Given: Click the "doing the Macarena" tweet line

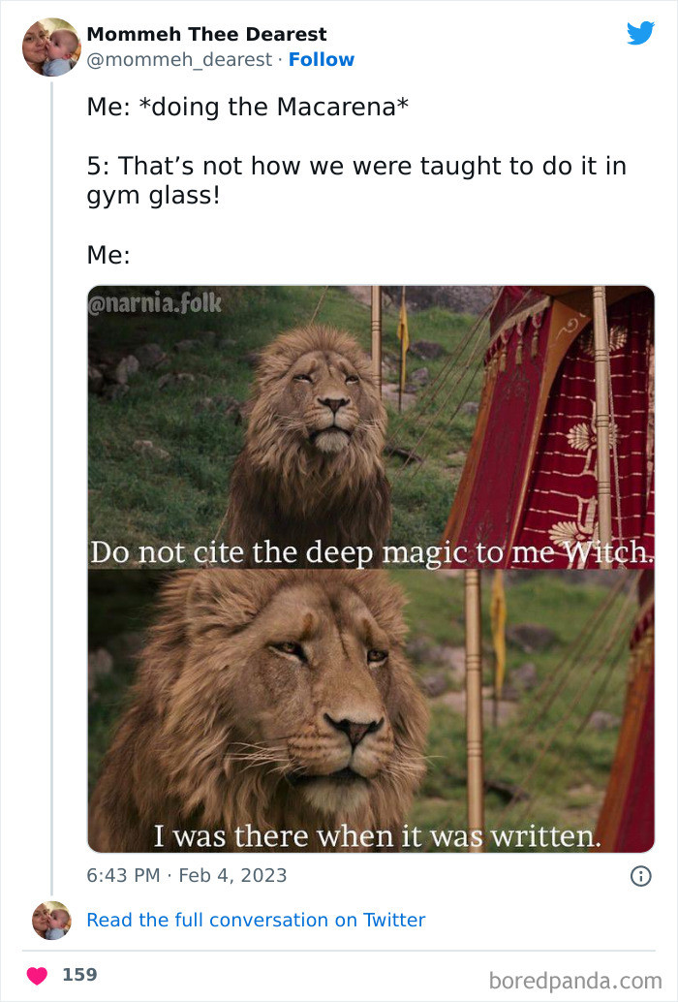Looking at the screenshot, I should point(247,107).
